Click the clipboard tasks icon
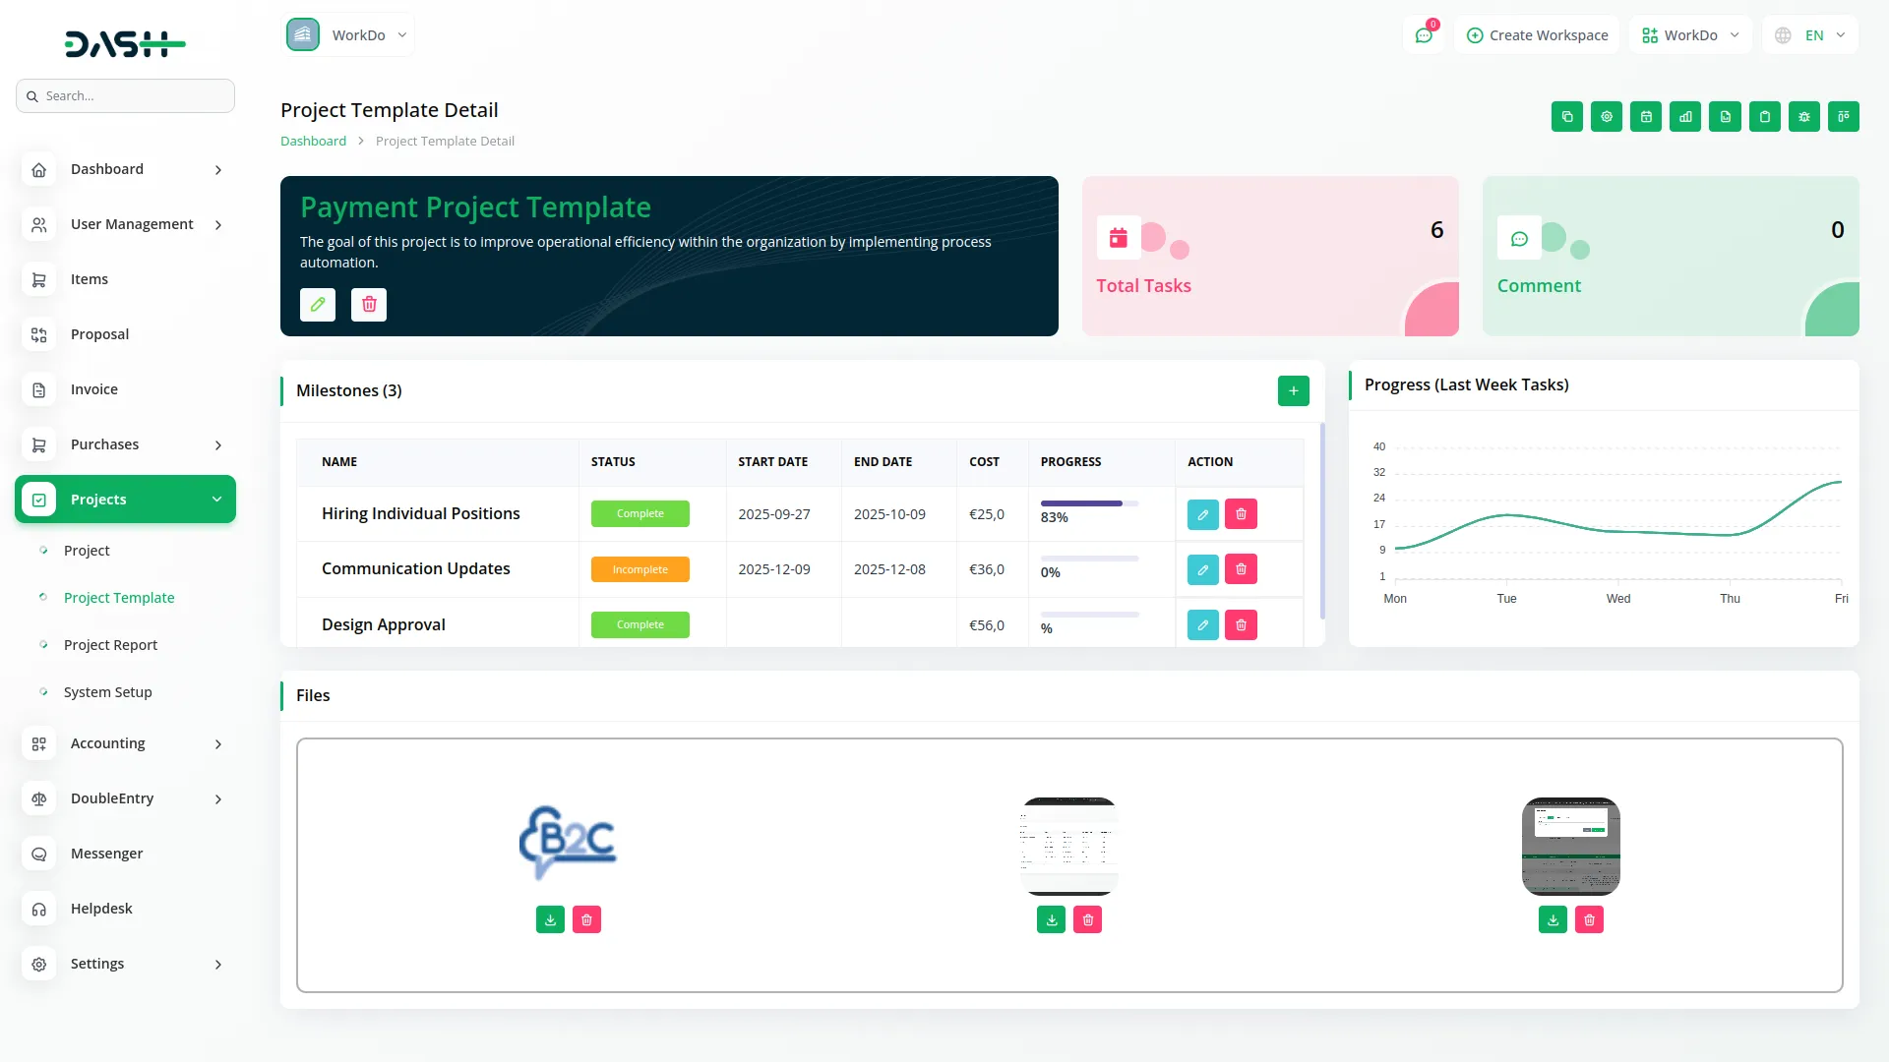Screen dimensions: 1889x1062 point(1765,116)
